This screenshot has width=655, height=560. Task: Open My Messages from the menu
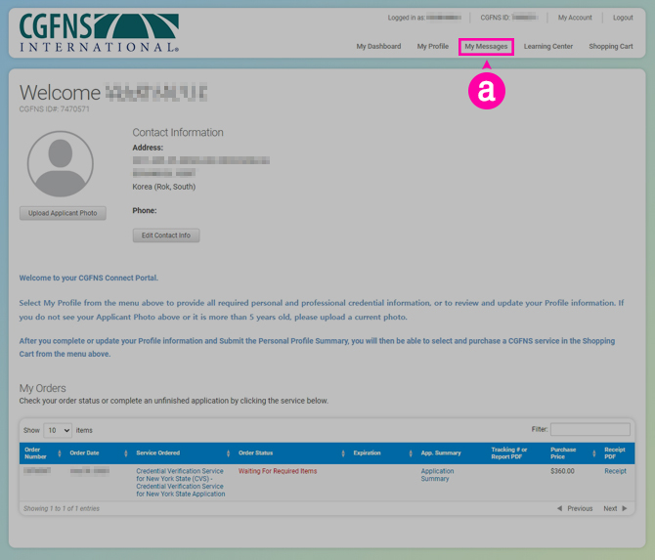pos(486,46)
